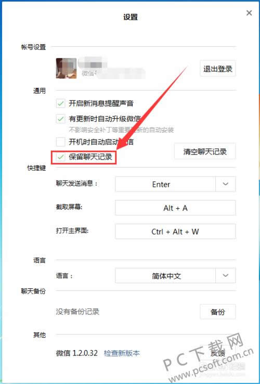Image resolution: width=260 pixels, height=384 pixels.
Task: Click the 检查新版本 check update link
Action: [122, 353]
